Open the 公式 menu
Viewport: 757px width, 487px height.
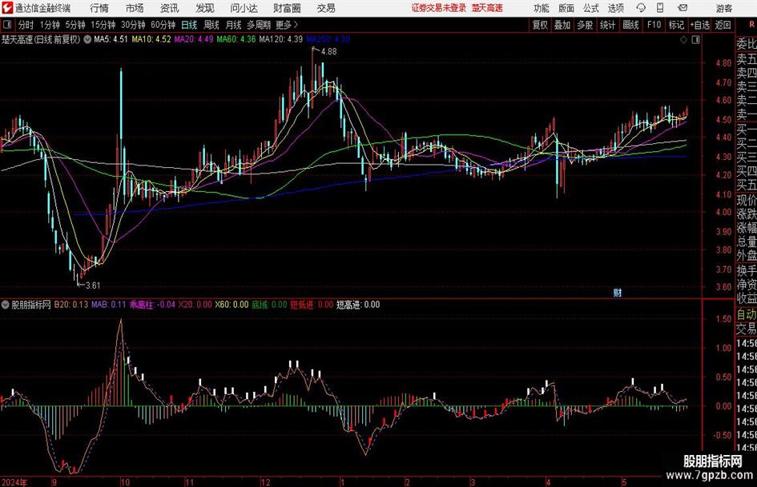click(591, 8)
